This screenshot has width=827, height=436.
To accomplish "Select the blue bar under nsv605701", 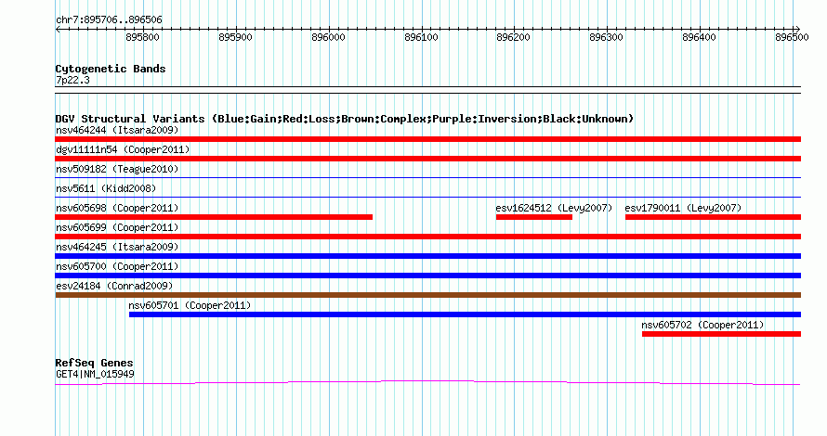I will [x=465, y=314].
